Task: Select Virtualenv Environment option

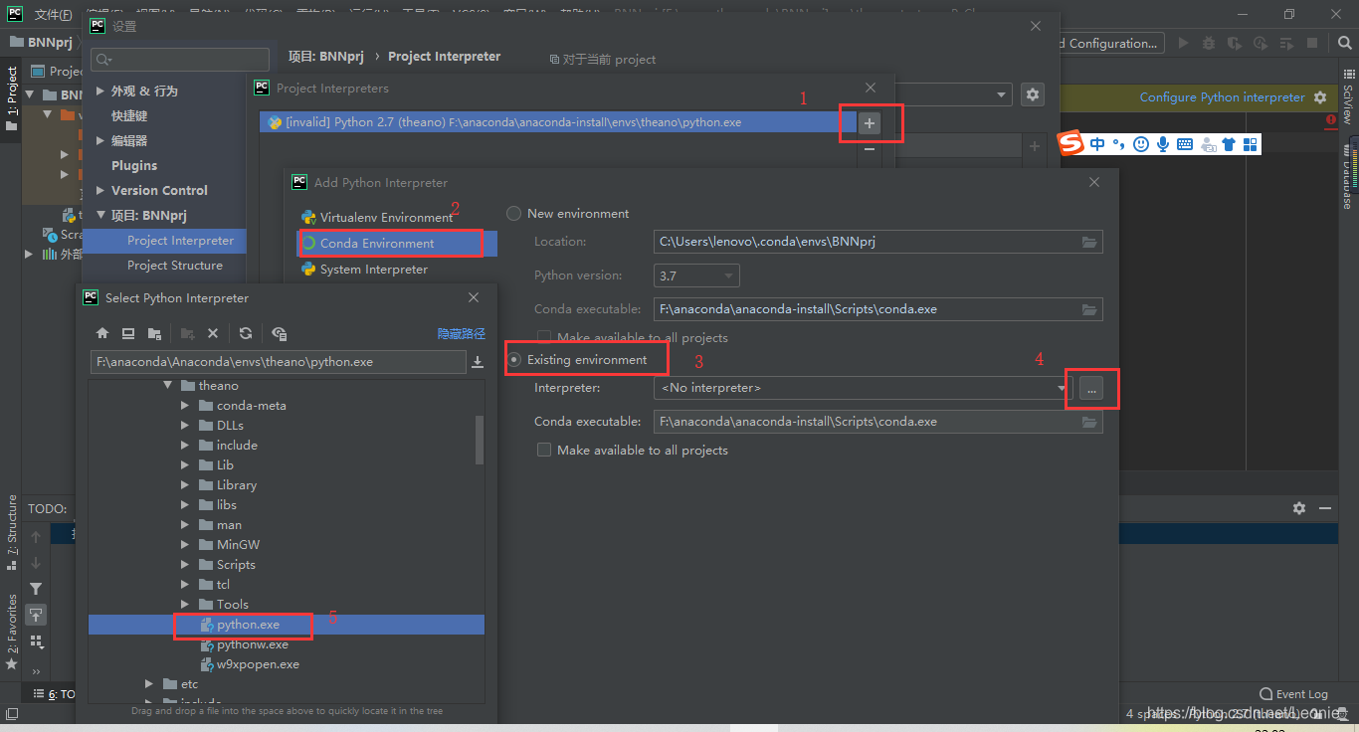Action: [386, 218]
